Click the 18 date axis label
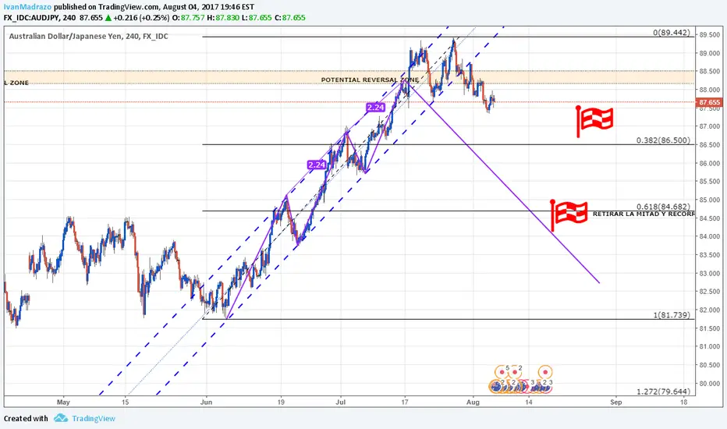Screen dimensions: 727x429 (x=684, y=402)
